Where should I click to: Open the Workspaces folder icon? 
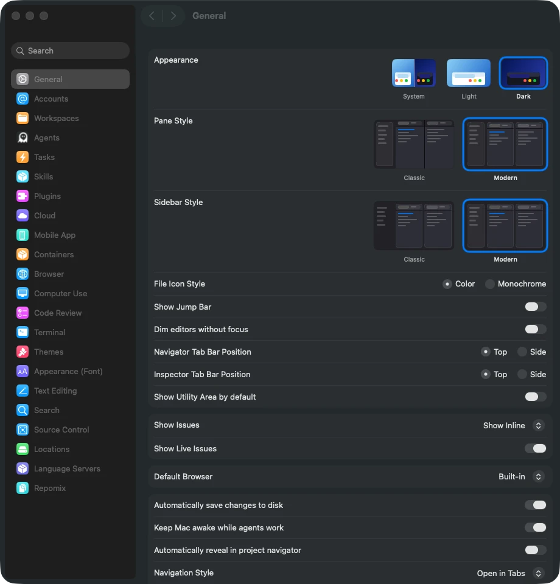[23, 118]
